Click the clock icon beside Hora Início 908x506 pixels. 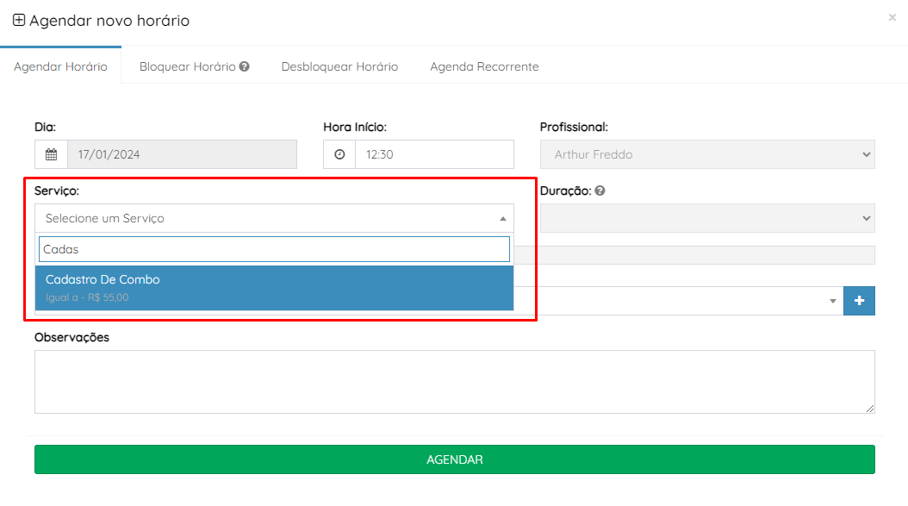coord(339,155)
